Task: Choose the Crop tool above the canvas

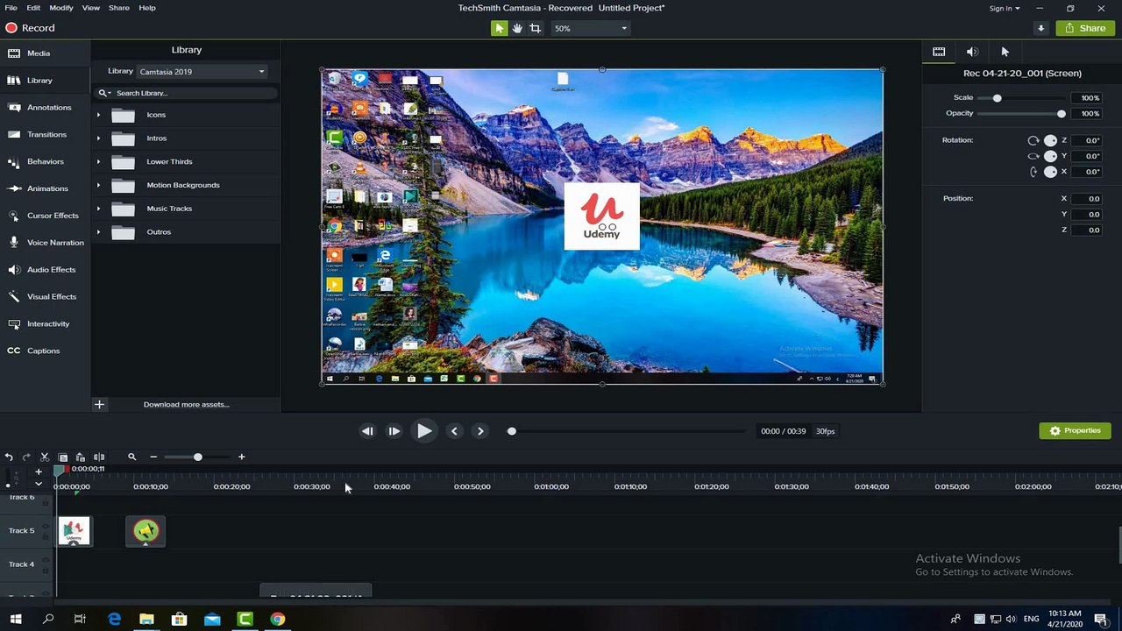Action: tap(536, 28)
